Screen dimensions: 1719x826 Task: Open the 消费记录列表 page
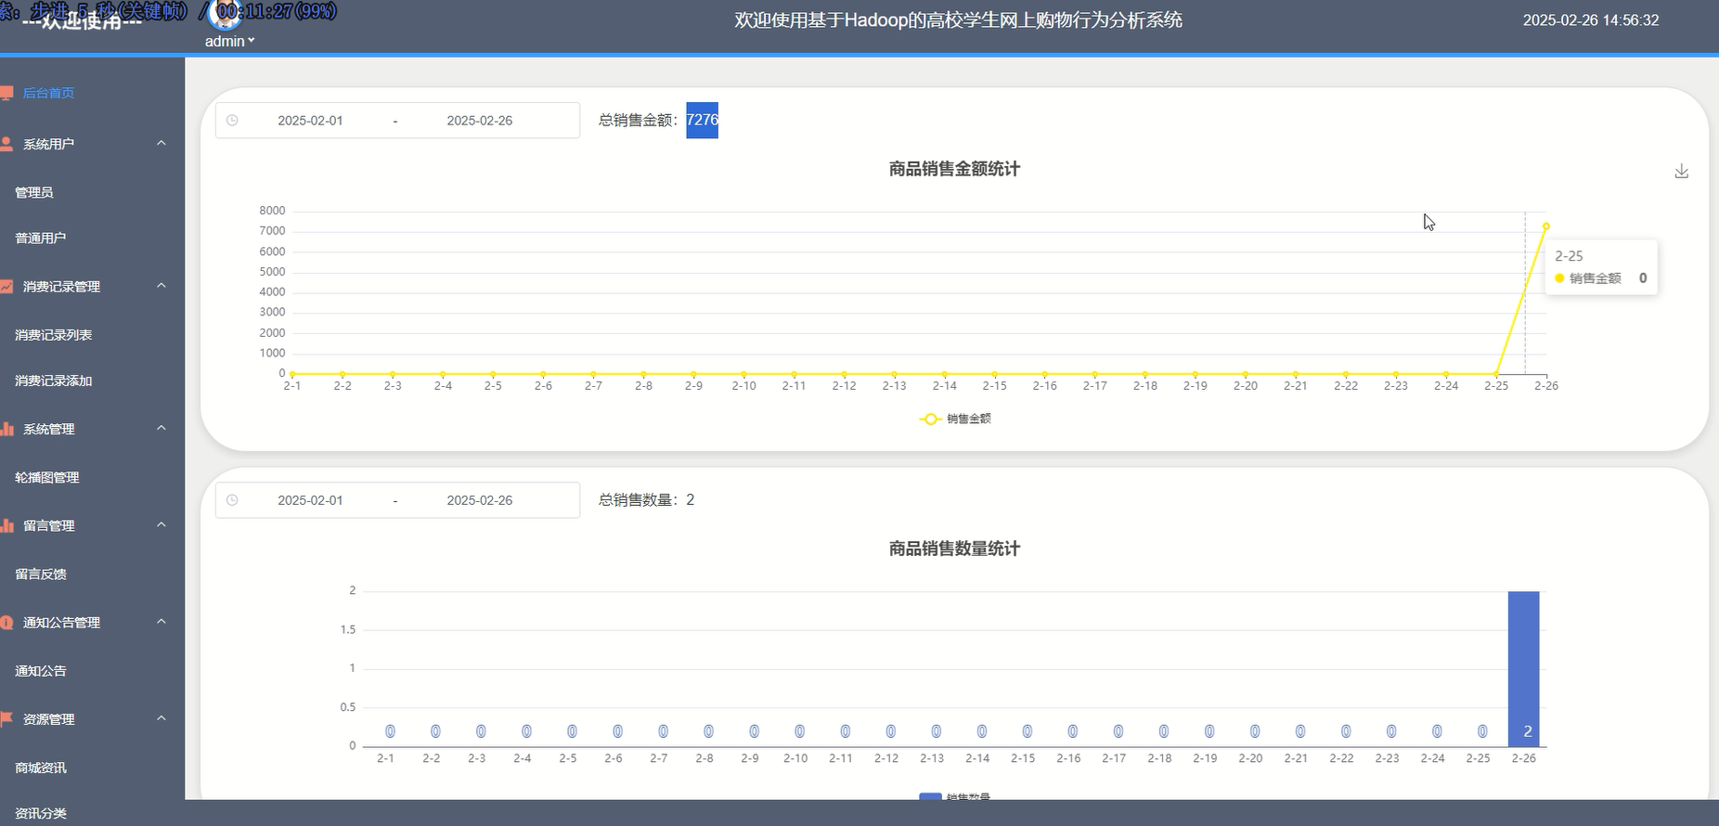pos(54,335)
